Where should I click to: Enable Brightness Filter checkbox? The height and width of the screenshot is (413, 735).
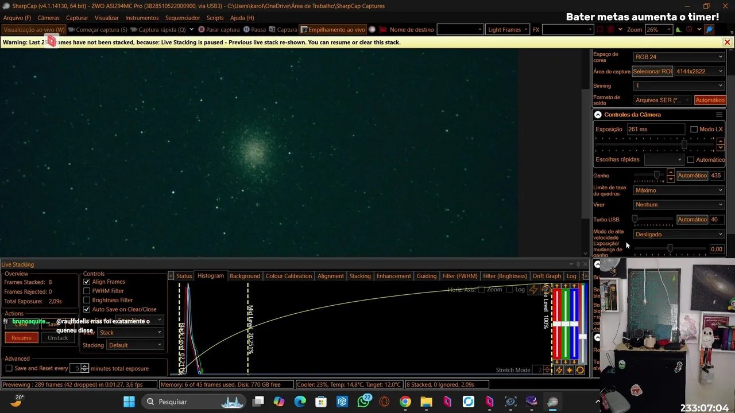click(87, 300)
